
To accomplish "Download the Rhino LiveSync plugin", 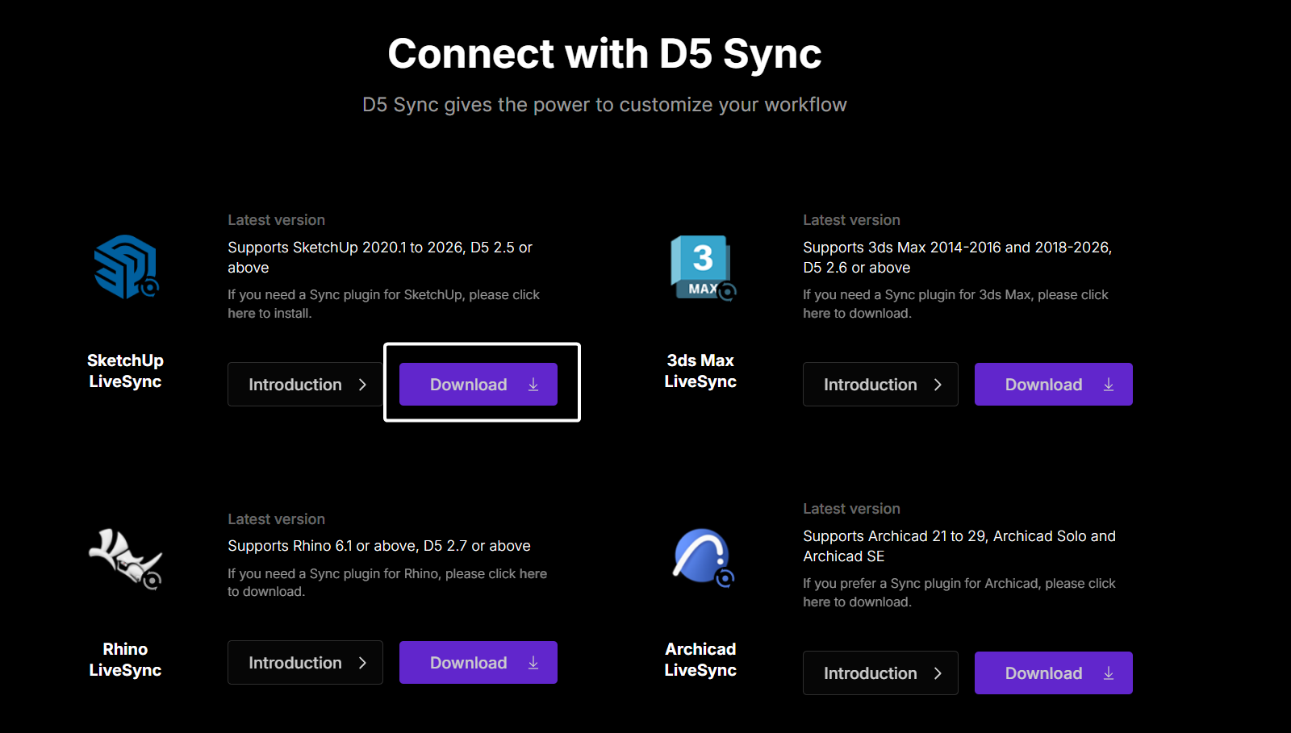I will pyautogui.click(x=478, y=663).
